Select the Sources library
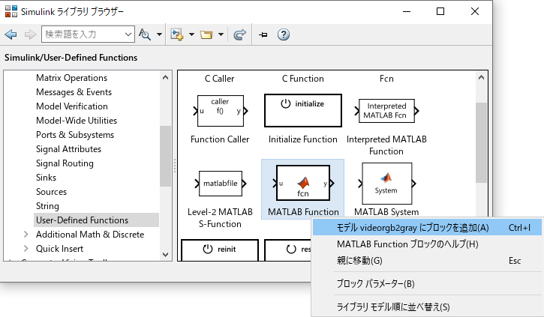Screen dimensions: 544x317 tap(51, 191)
